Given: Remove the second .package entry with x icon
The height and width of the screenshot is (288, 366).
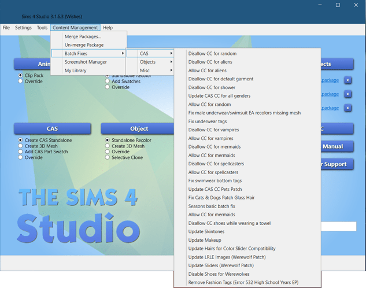Looking at the screenshot, I should [347, 94].
